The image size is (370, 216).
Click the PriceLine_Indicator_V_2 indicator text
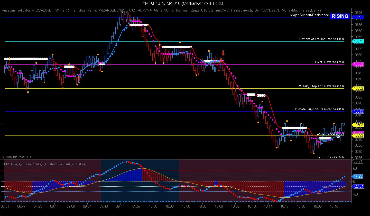coord(35,10)
